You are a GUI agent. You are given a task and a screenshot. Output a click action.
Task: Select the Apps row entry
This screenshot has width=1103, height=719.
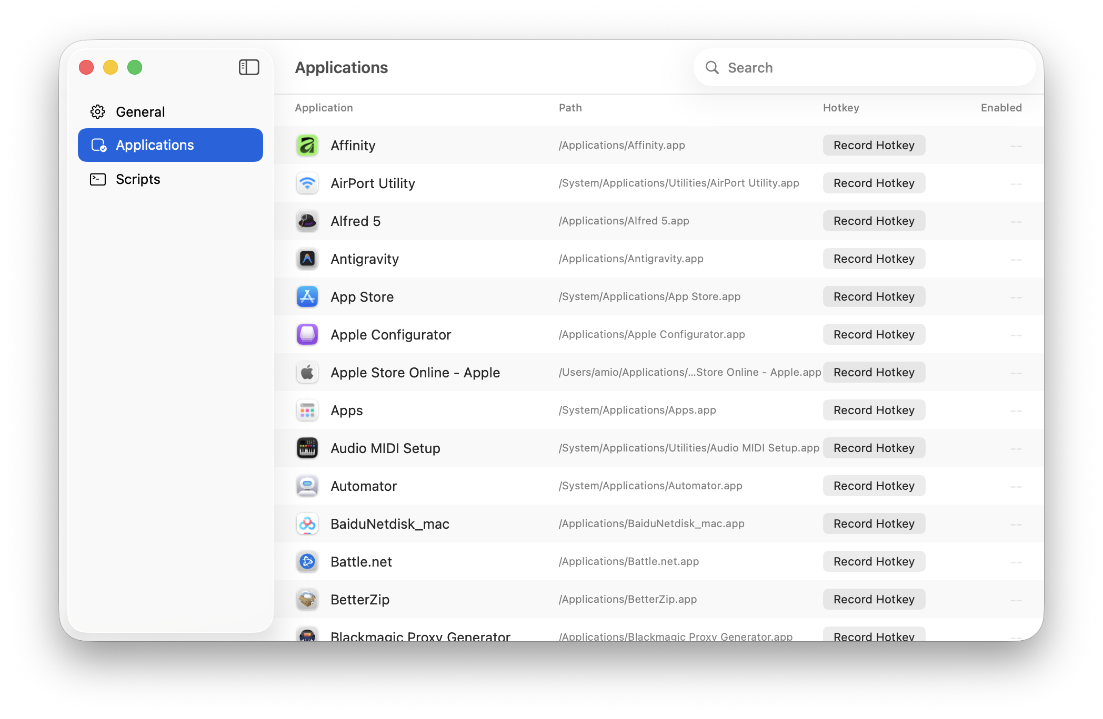(347, 410)
